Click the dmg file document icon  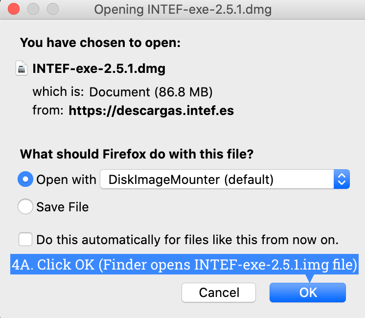(22, 68)
